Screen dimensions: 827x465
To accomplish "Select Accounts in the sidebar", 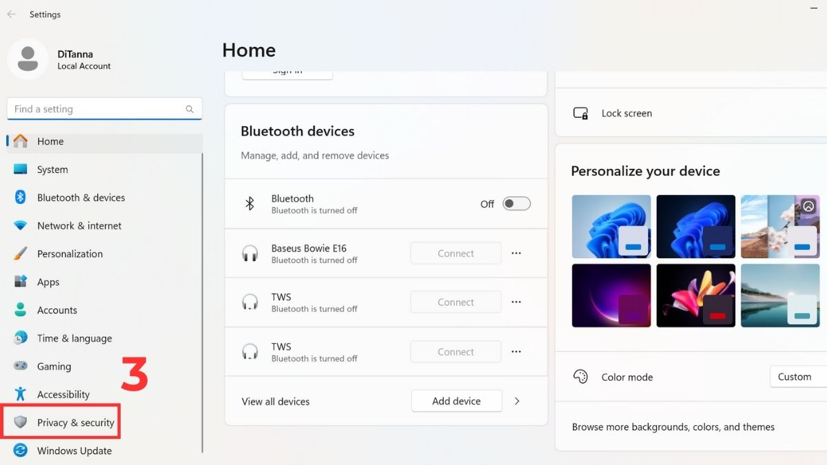I will pyautogui.click(x=104, y=310).
